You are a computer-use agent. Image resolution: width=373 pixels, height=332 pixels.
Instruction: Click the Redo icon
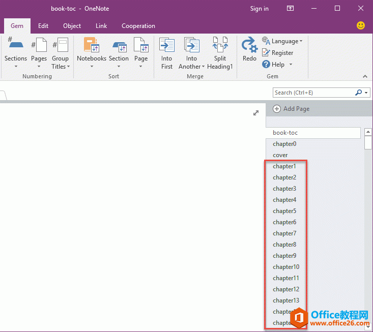pyautogui.click(x=249, y=46)
